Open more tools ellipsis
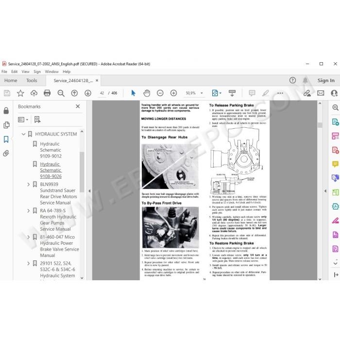Image resolution: width=340 pixels, height=340 pixels. tap(280, 93)
